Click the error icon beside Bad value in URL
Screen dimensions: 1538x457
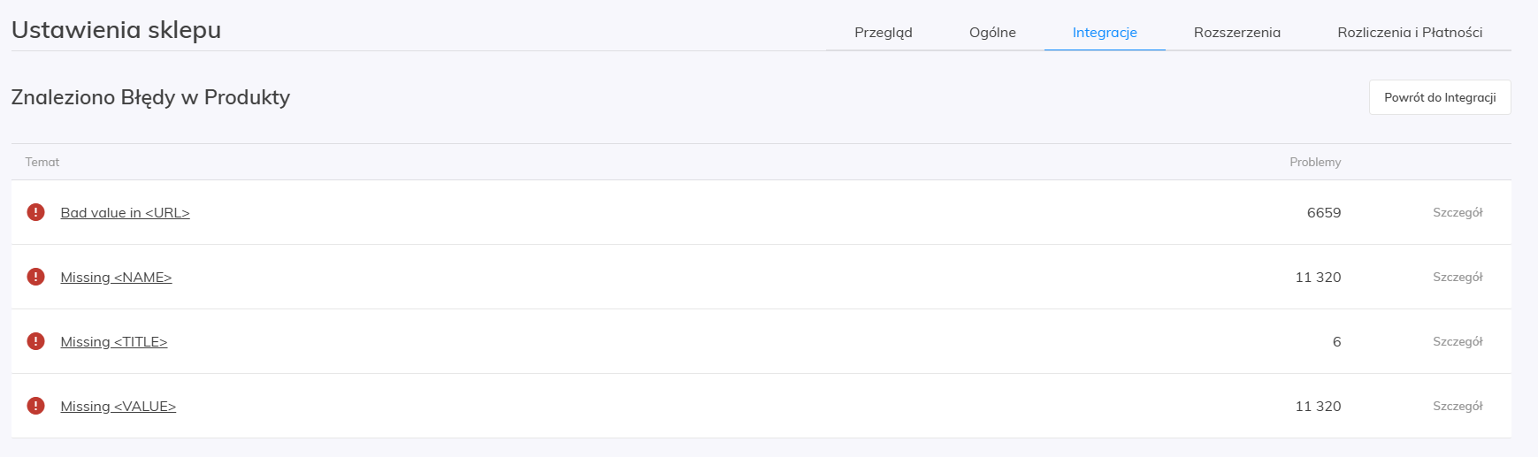click(35, 212)
